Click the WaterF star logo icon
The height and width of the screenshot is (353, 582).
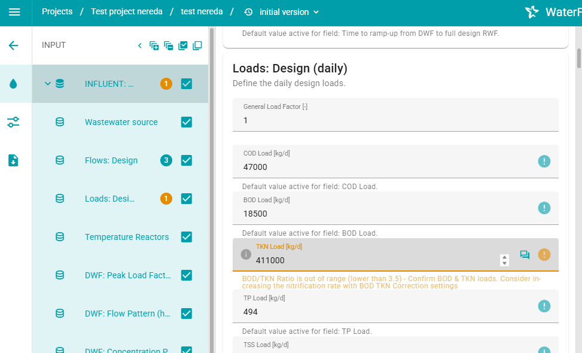click(x=532, y=12)
